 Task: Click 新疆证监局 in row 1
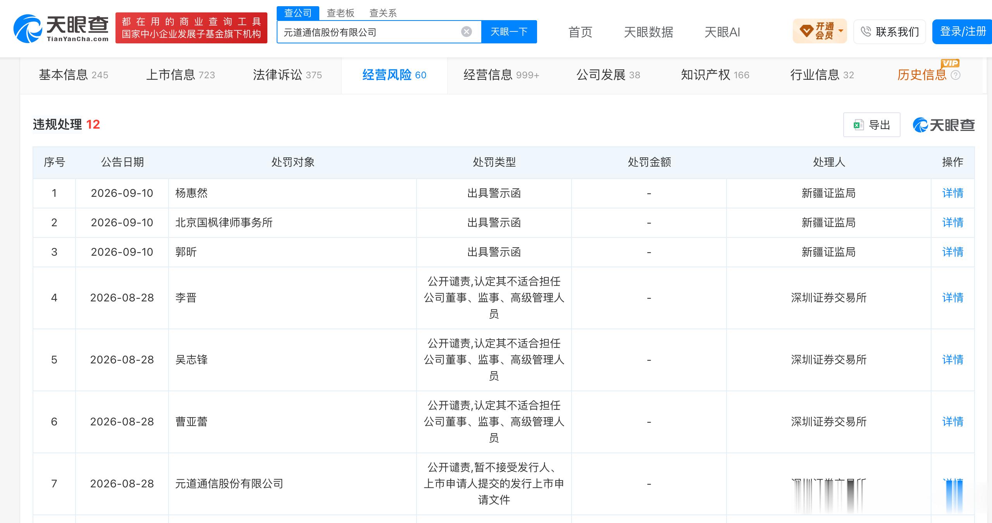point(829,193)
